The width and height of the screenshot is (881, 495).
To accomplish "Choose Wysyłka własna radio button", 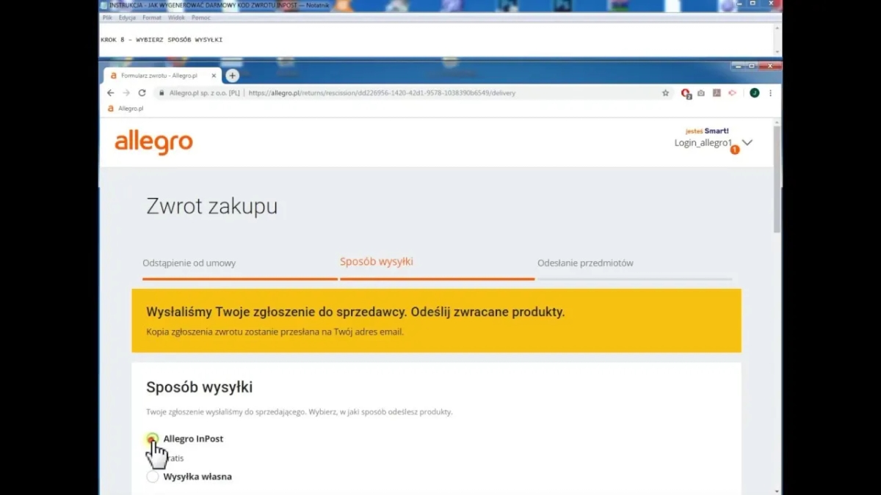I will click(x=153, y=476).
